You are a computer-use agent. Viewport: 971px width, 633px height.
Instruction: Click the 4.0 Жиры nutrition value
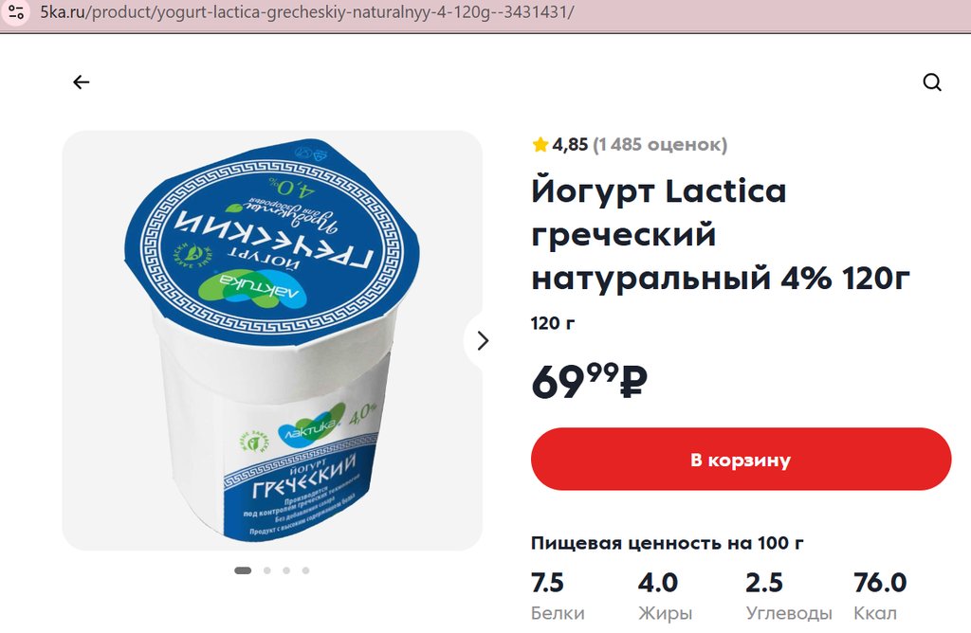pyautogui.click(x=665, y=596)
